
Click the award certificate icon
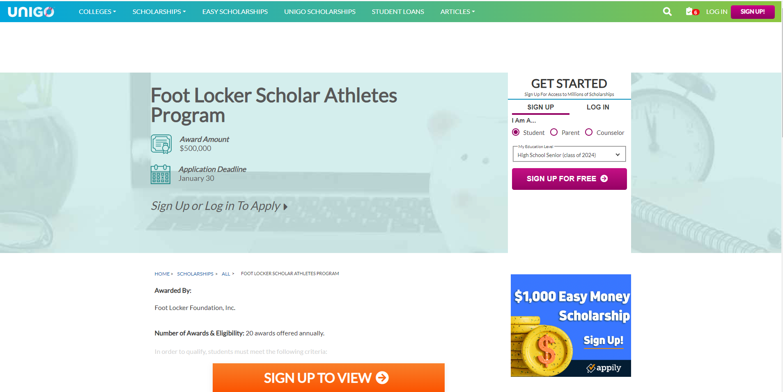coord(161,144)
